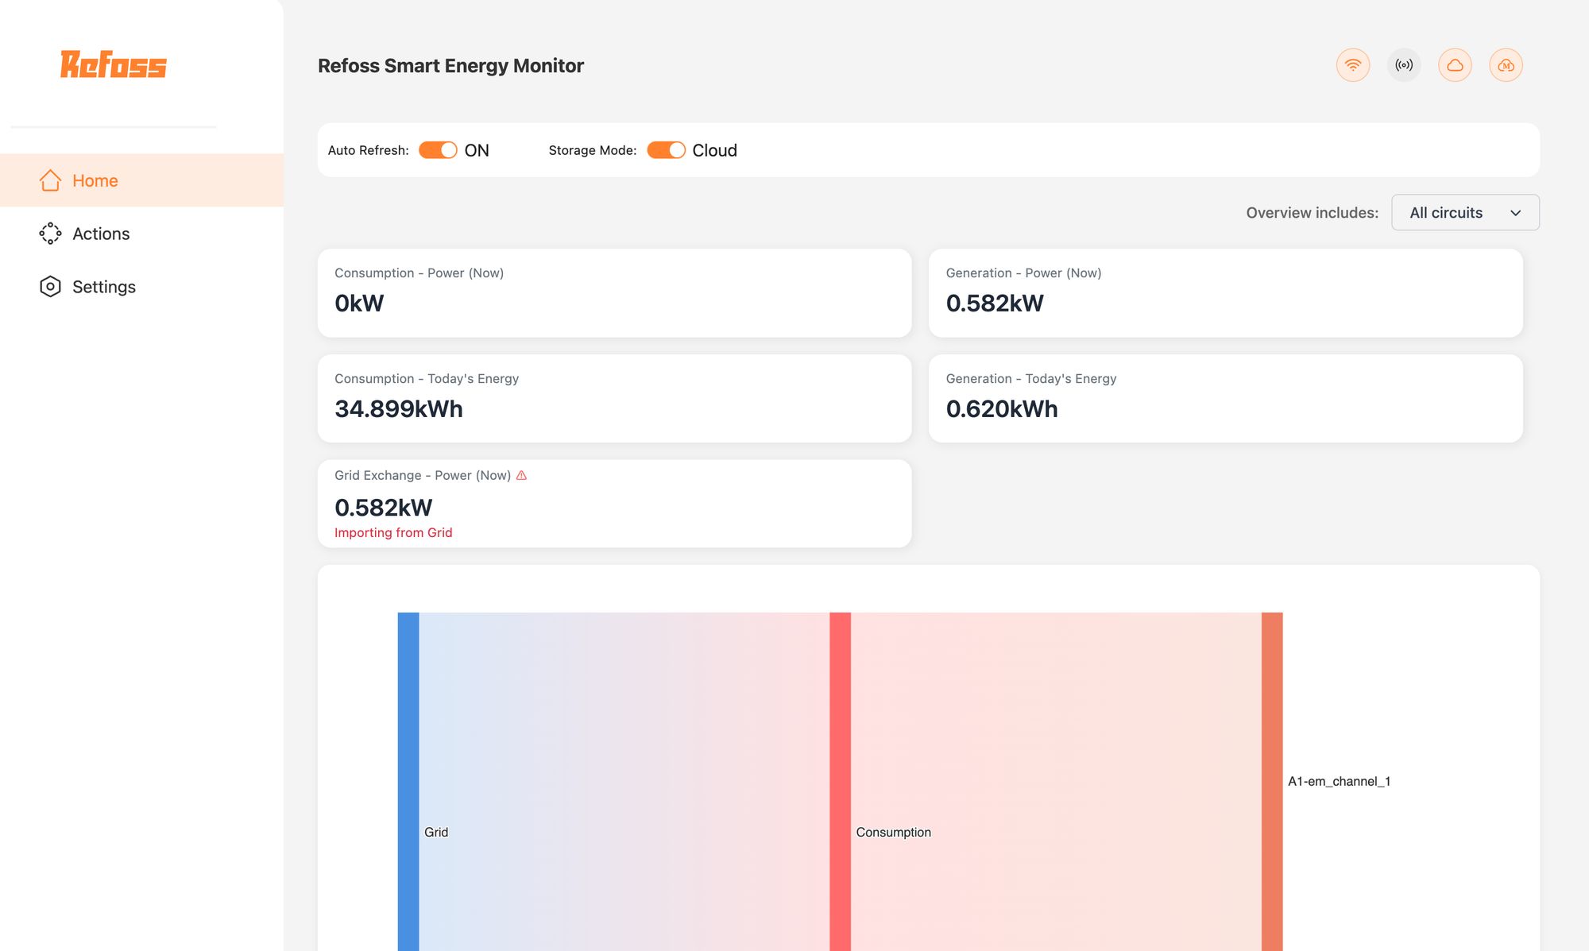Image resolution: width=1589 pixels, height=951 pixels.
Task: Click the Importing from Grid text
Action: tap(393, 532)
